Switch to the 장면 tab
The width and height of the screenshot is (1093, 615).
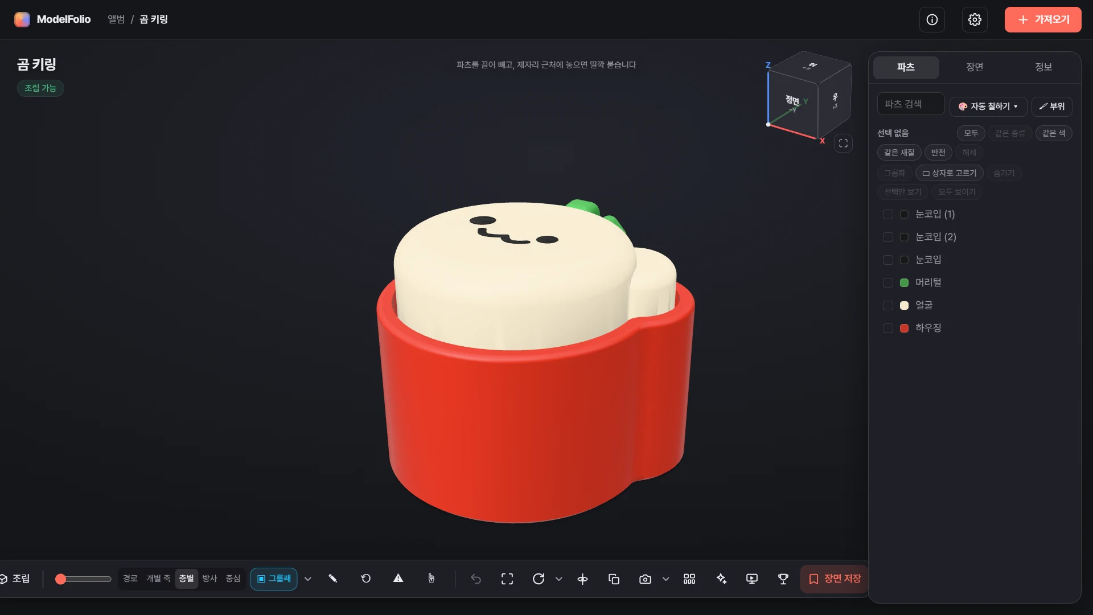975,67
